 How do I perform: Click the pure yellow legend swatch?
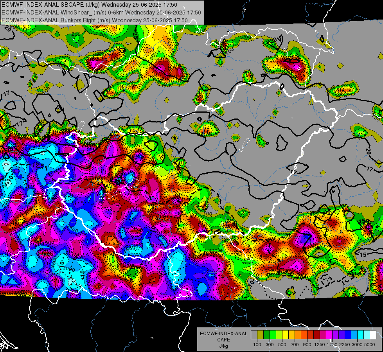tap(285, 335)
